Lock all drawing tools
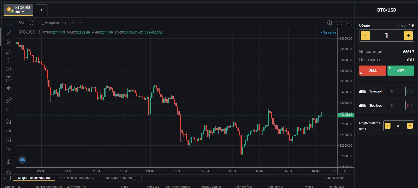This screenshot has width=418, height=188. (9, 140)
